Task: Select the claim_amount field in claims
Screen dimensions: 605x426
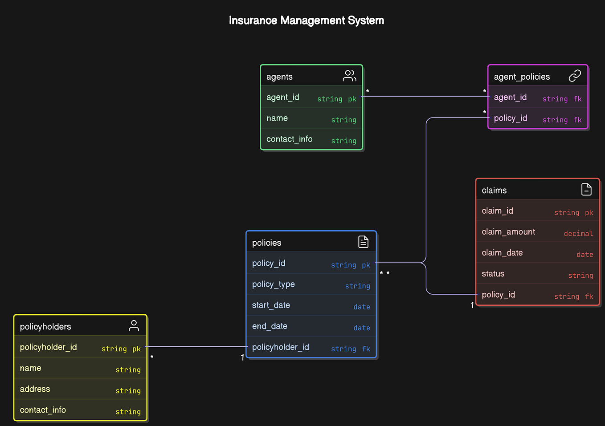Action: [508, 231]
